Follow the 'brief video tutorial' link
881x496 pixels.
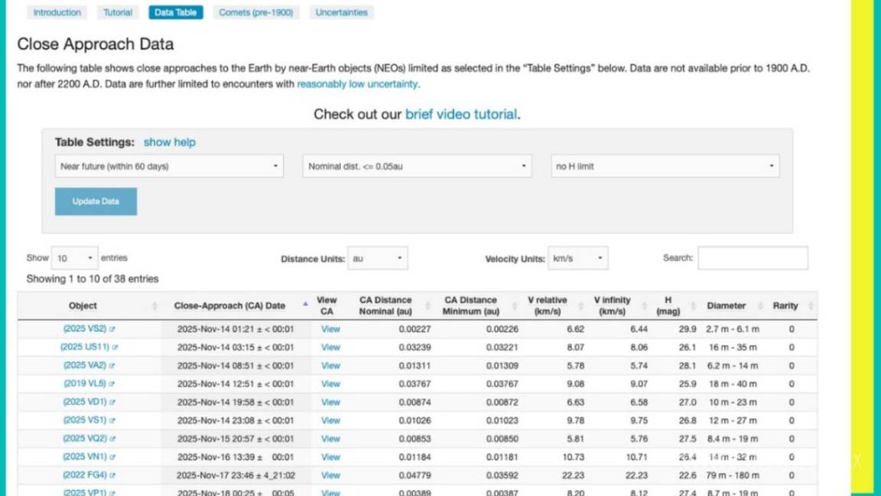[x=461, y=114]
